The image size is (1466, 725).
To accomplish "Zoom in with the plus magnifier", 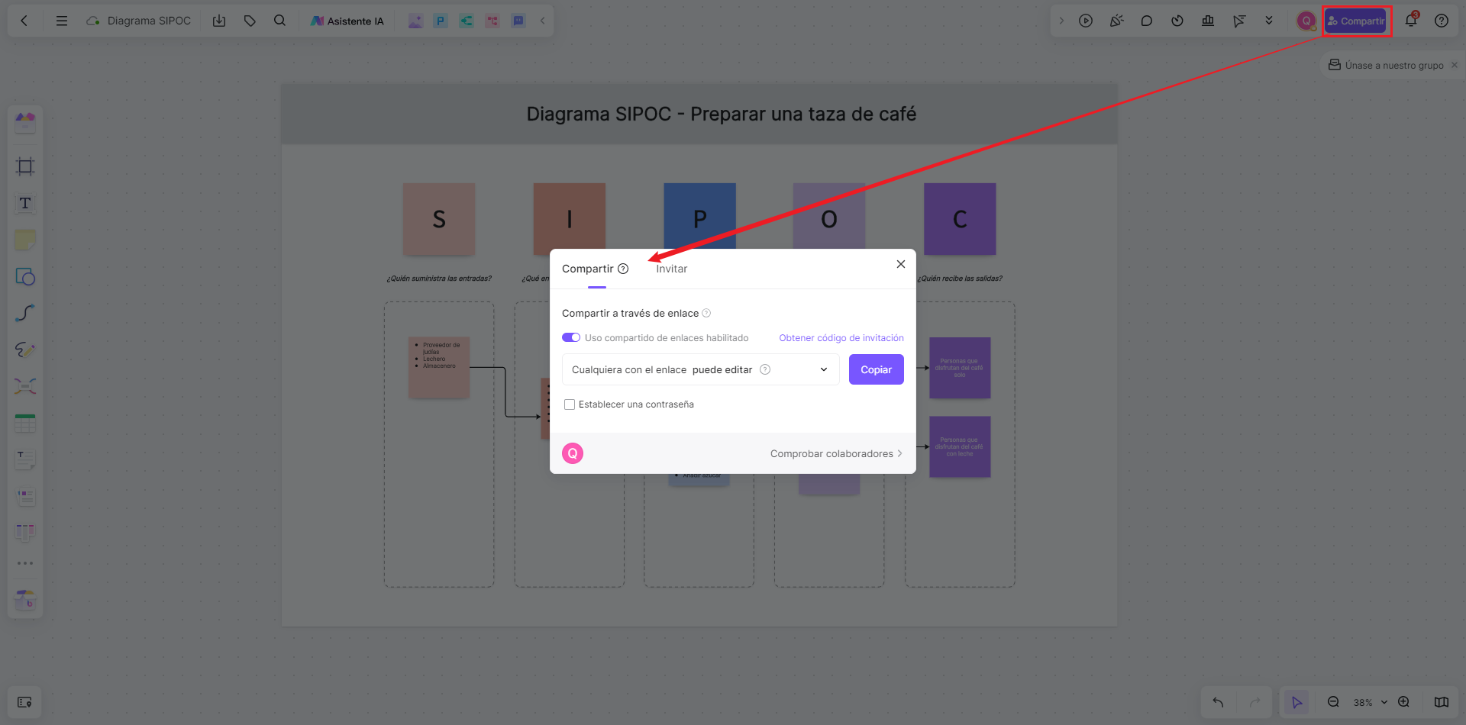I will tap(1403, 702).
